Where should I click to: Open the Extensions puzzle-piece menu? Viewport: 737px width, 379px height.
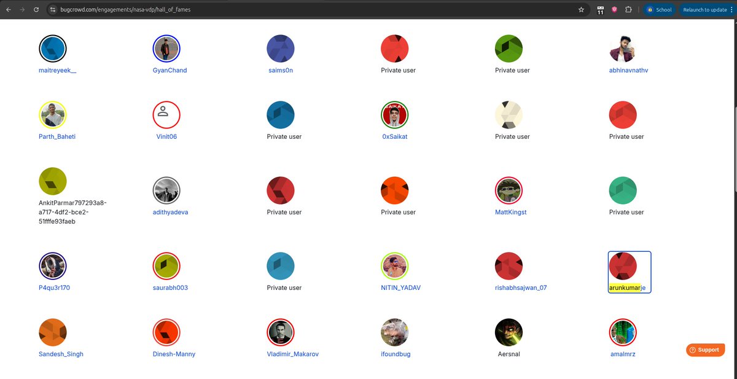click(x=628, y=10)
